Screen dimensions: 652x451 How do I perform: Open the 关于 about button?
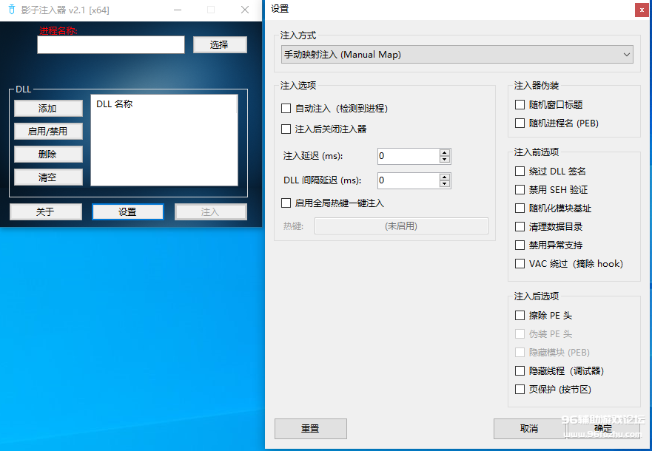45,211
